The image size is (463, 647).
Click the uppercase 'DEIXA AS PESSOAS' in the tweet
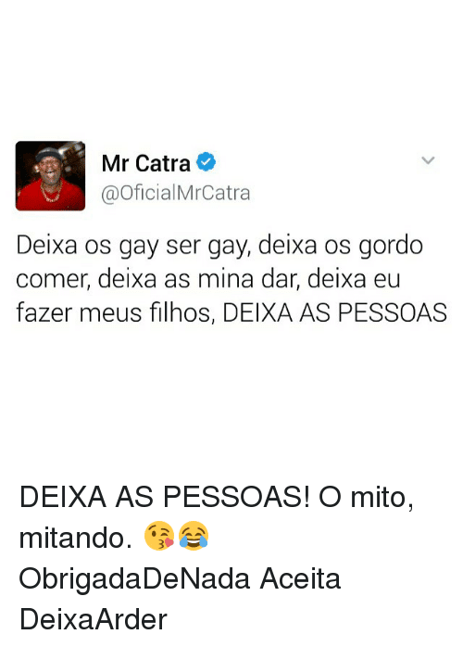click(335, 312)
